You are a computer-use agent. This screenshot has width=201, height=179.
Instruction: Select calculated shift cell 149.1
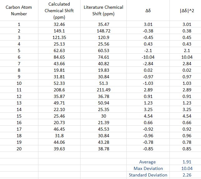pyautogui.click(x=59, y=31)
